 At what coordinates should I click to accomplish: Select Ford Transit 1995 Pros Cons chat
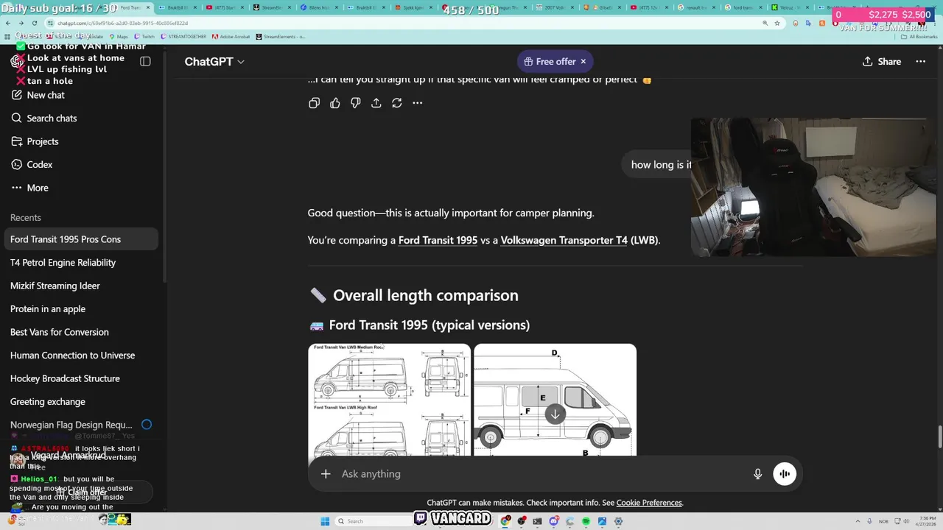coord(81,239)
